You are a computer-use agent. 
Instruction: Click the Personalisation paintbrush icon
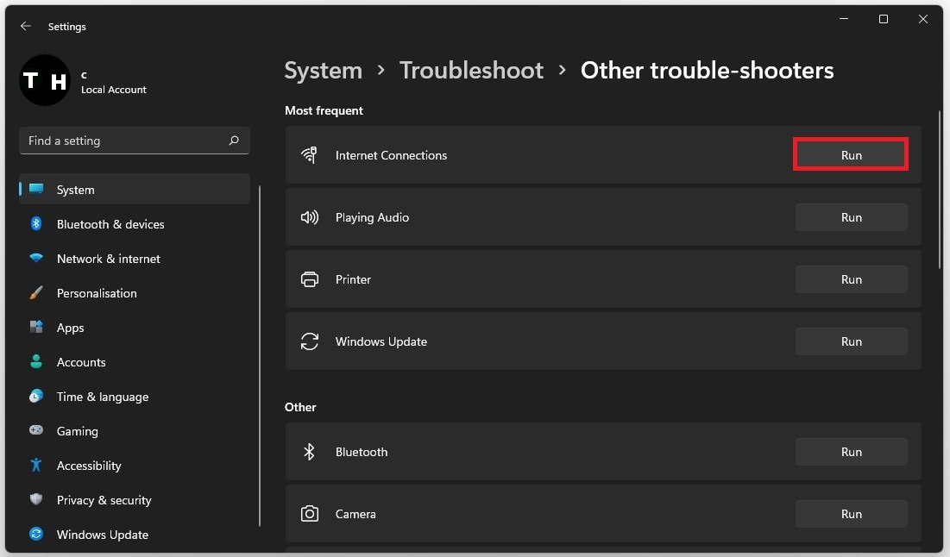(36, 293)
